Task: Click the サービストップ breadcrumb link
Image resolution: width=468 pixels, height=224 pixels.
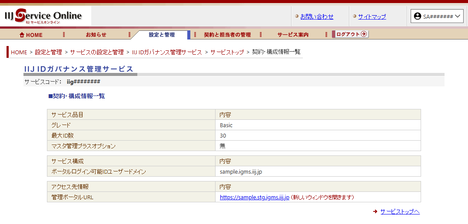Action: pos(227,52)
